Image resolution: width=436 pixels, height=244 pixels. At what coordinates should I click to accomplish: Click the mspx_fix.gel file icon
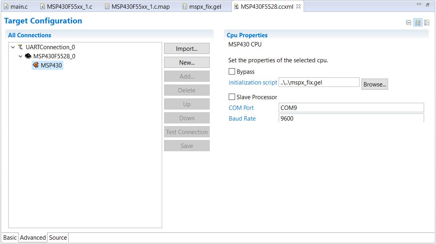click(x=185, y=6)
